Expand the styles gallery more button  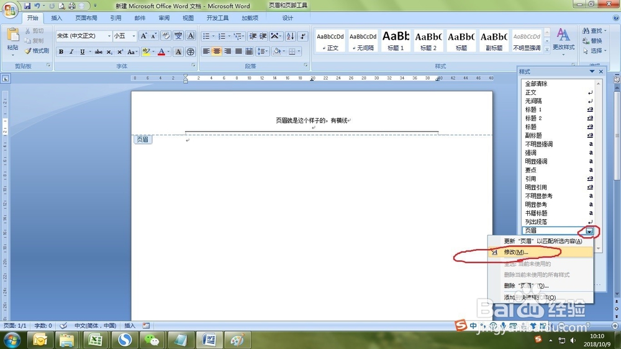547,49
